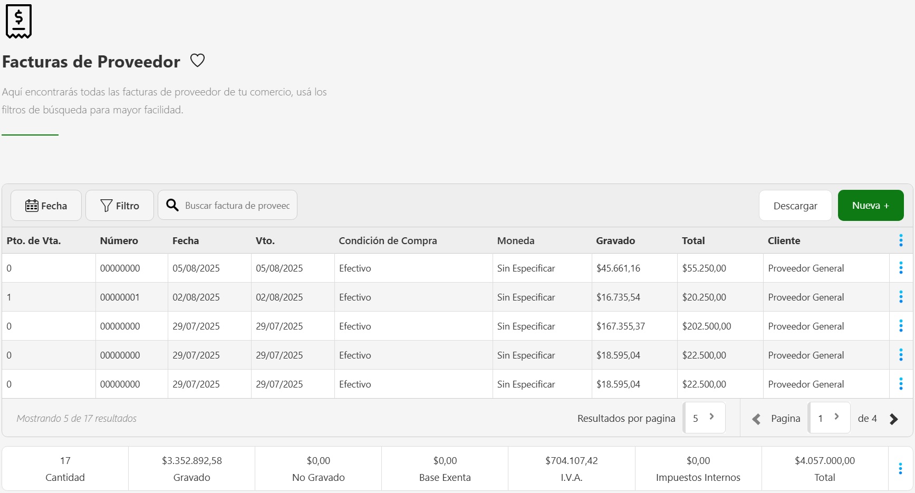Open the Fecha date filter
Viewport: 915px width, 493px height.
point(46,206)
